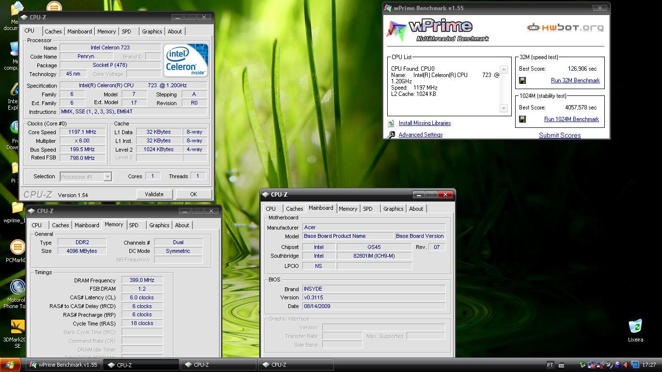Screen dimensions: 662x372
Task: Click the GS45 chipset value
Action: point(374,247)
